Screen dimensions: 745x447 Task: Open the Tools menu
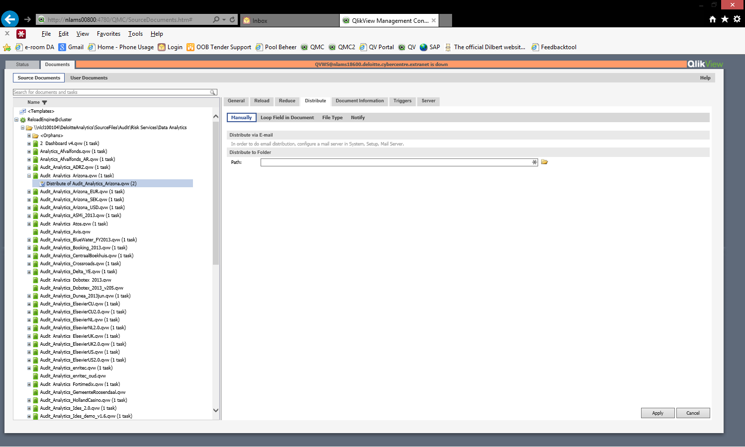click(135, 34)
